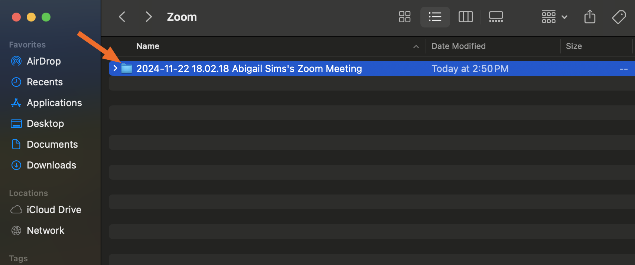Screen dimensions: 635x265
Task: Click the Favorites section heading
Action: [x=27, y=45]
